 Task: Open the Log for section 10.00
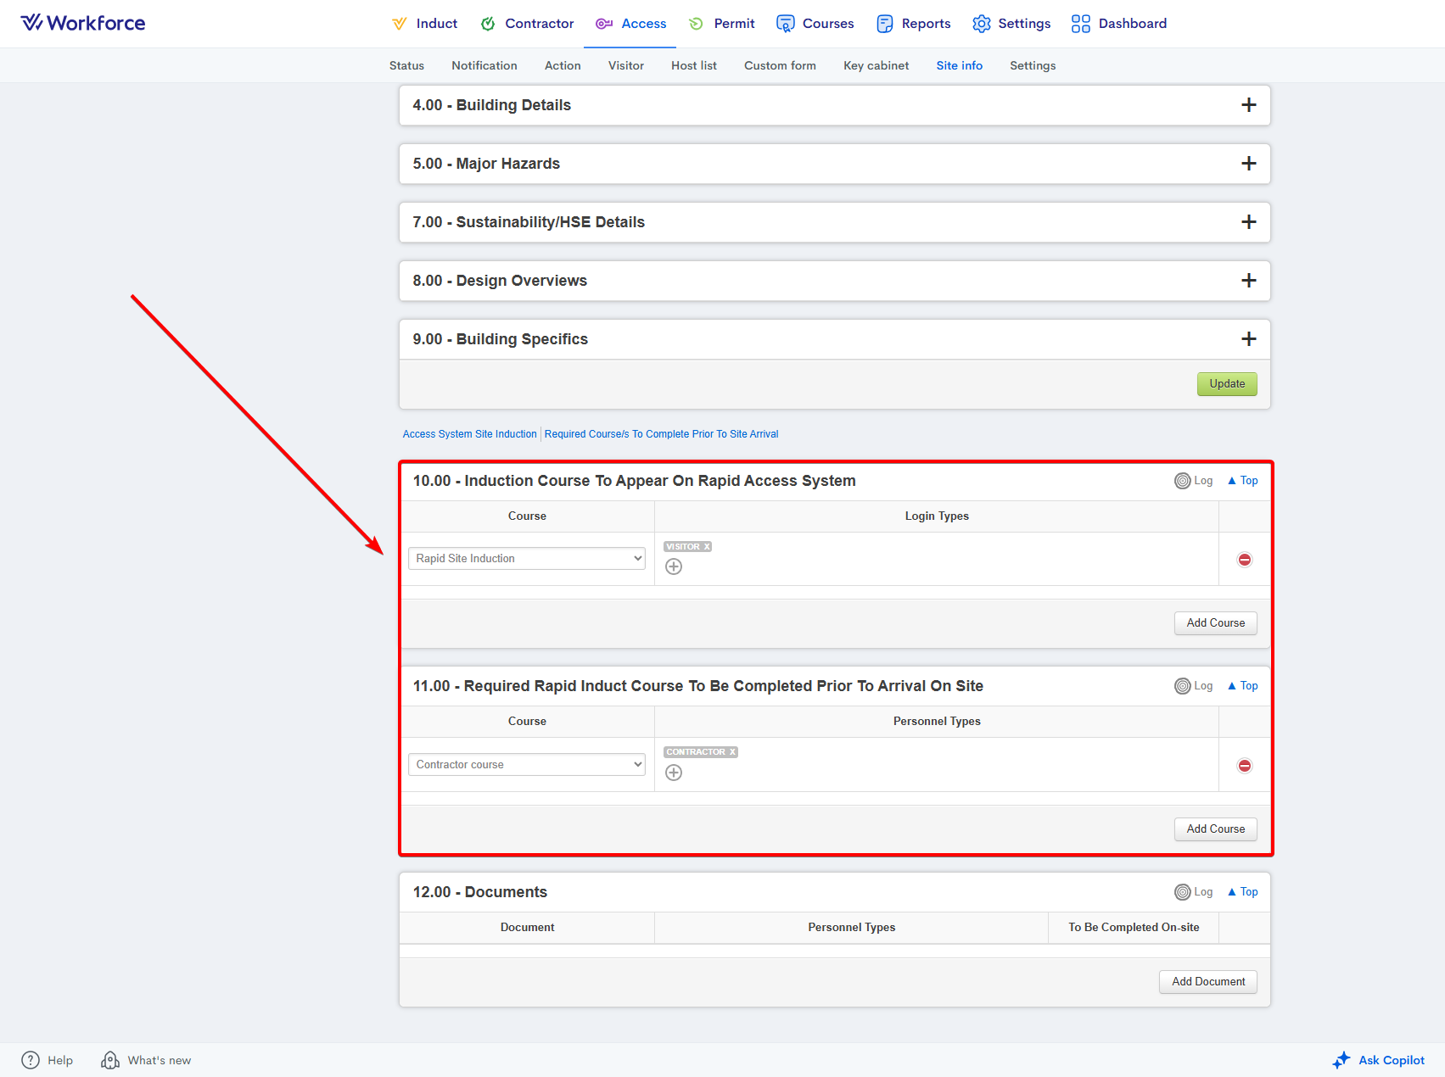click(x=1193, y=481)
